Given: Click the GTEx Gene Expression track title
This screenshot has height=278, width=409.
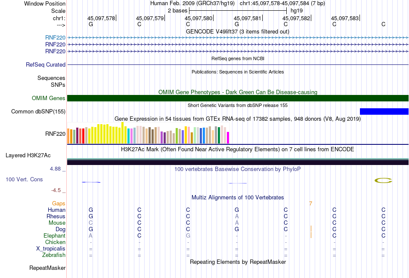Looking at the screenshot, I should [238, 119].
